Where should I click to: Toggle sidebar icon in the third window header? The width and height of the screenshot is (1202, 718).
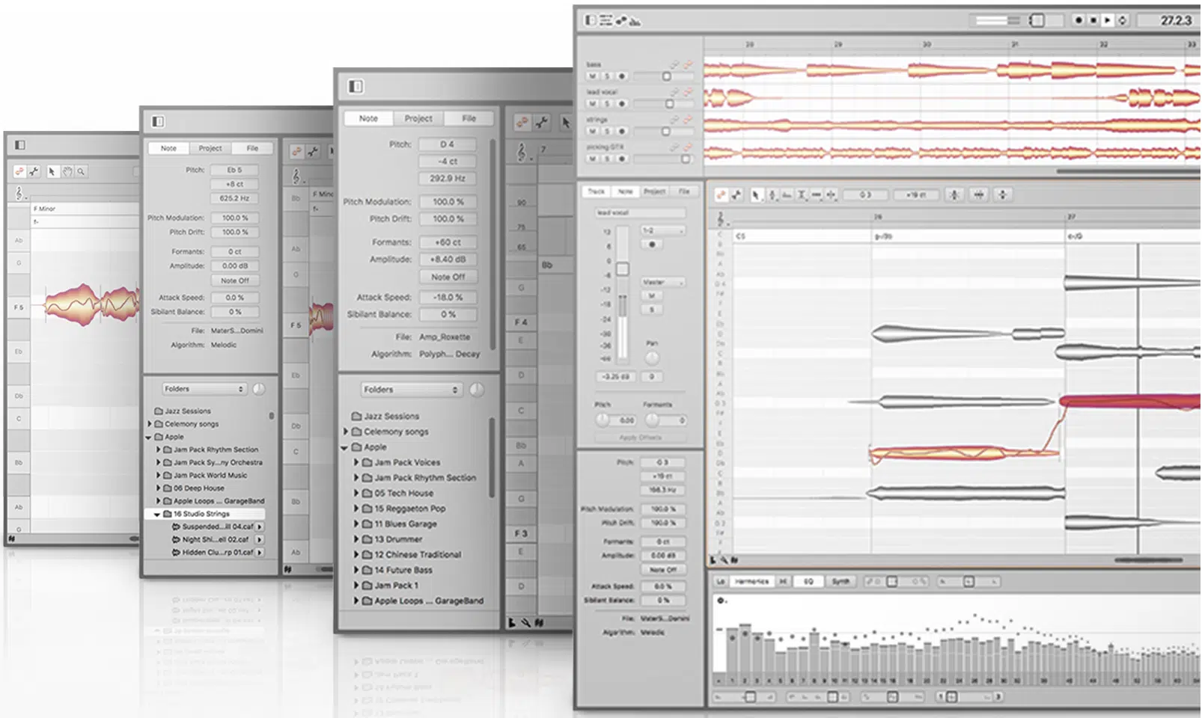coord(356,86)
